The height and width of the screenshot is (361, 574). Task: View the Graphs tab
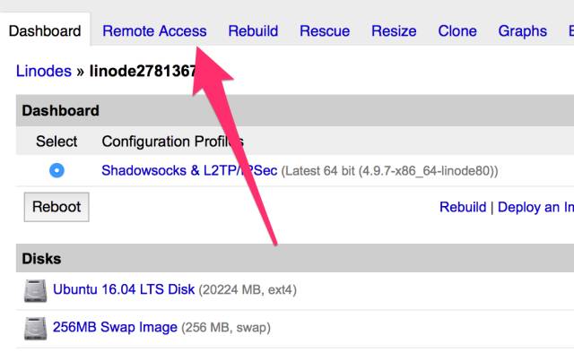[x=522, y=31]
